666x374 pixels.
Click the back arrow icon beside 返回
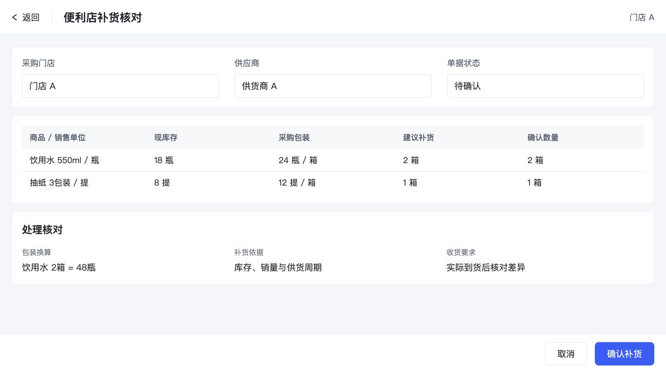(15, 18)
